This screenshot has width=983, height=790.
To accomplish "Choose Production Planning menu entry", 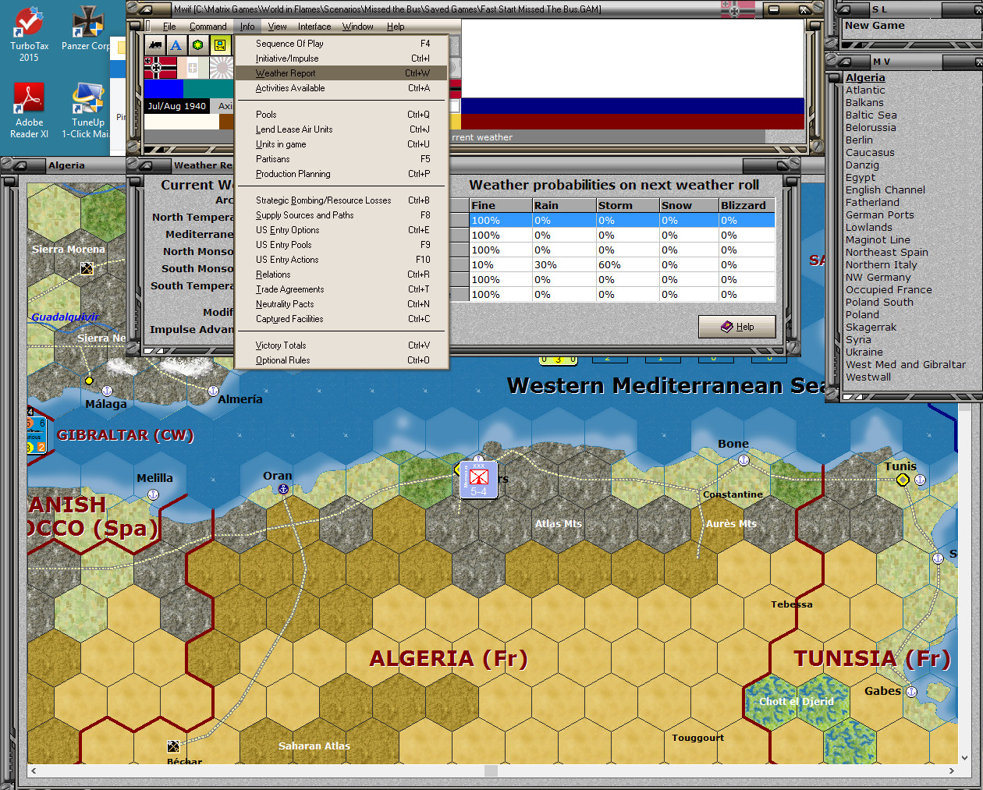I will 342,174.
